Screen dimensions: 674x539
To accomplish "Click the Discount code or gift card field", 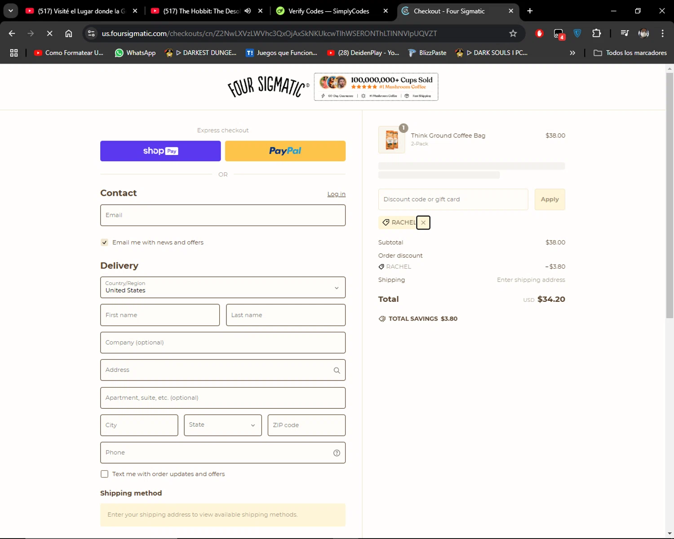I will click(x=453, y=199).
